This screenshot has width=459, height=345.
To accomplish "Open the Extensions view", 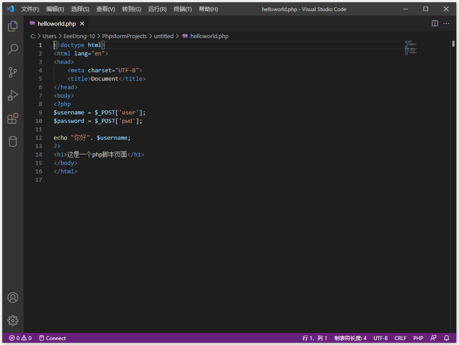I will [x=13, y=118].
